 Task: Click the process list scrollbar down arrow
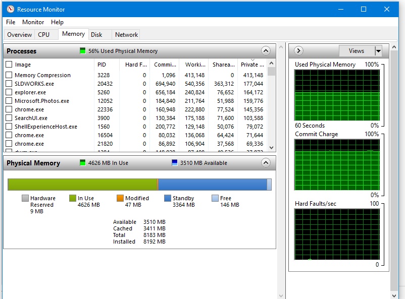(271, 148)
